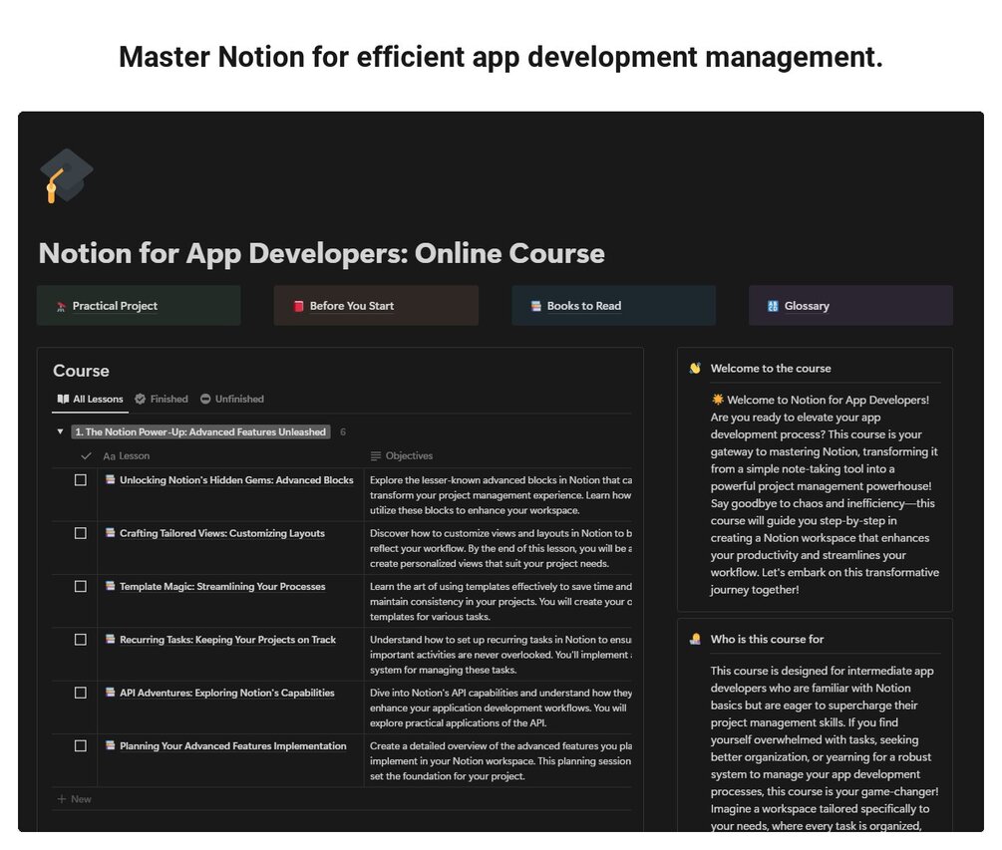Click objectives text starting 'Learn the art of using templates'
1002x850 pixels.
click(501, 602)
